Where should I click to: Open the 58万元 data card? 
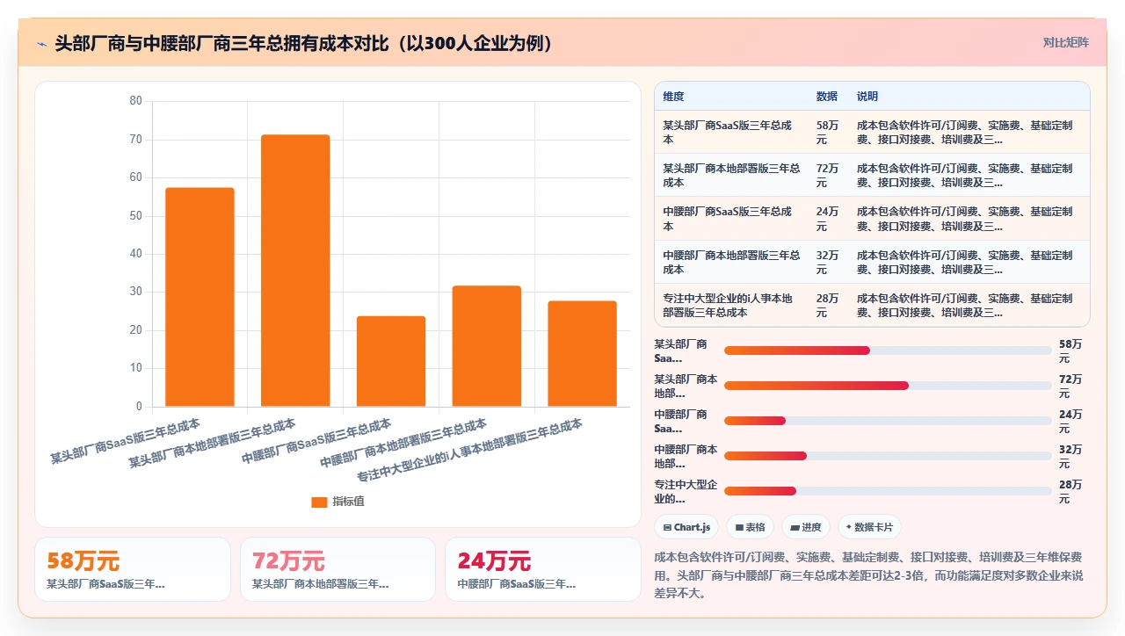[133, 569]
